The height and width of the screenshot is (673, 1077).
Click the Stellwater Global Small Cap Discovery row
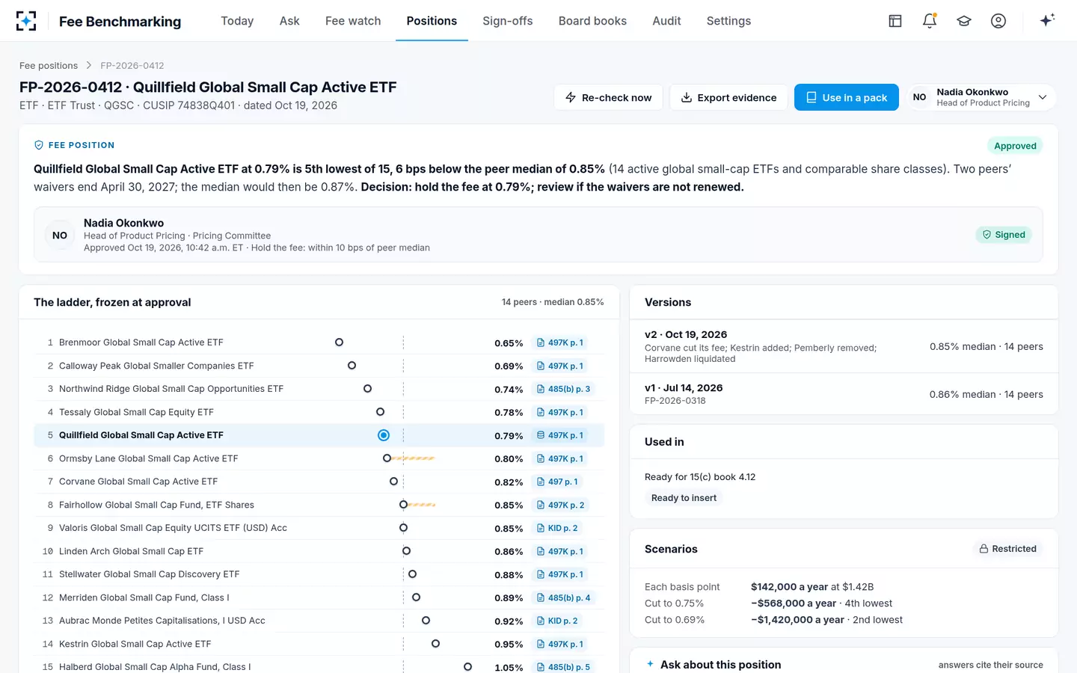pyautogui.click(x=319, y=574)
